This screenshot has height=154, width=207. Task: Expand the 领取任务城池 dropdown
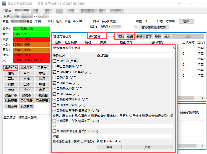click(120, 141)
